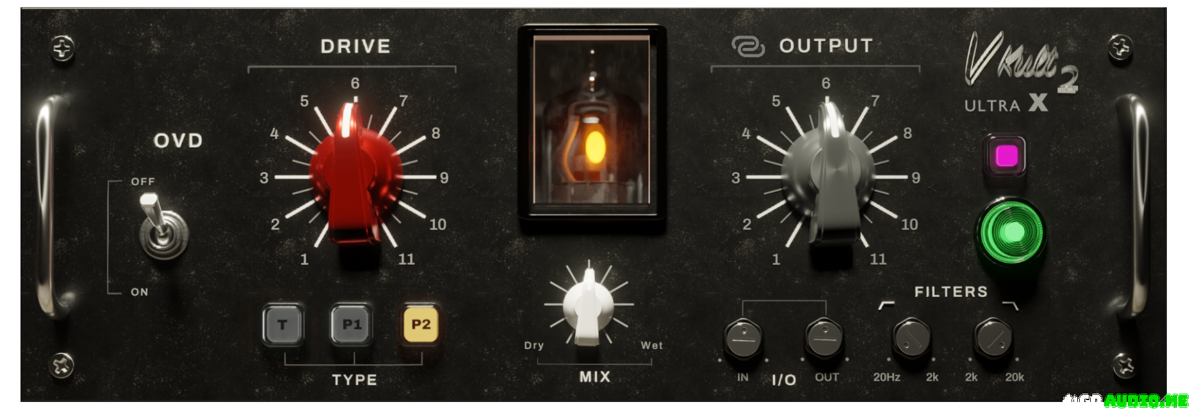
Task: Click the white MIX dry/wet knob
Action: point(588,307)
